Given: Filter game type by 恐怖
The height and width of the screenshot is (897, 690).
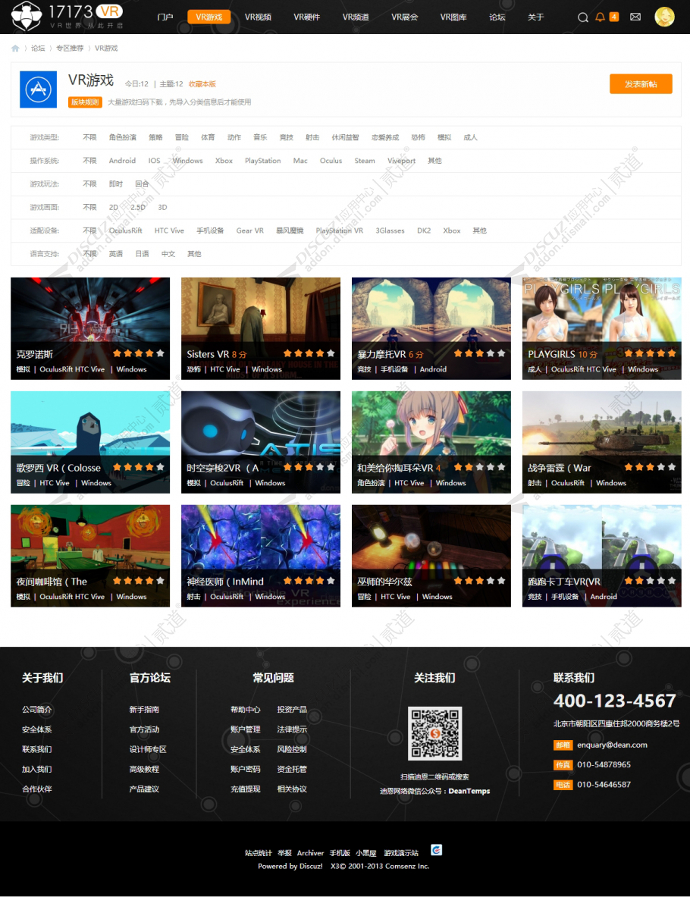Looking at the screenshot, I should click(x=419, y=137).
